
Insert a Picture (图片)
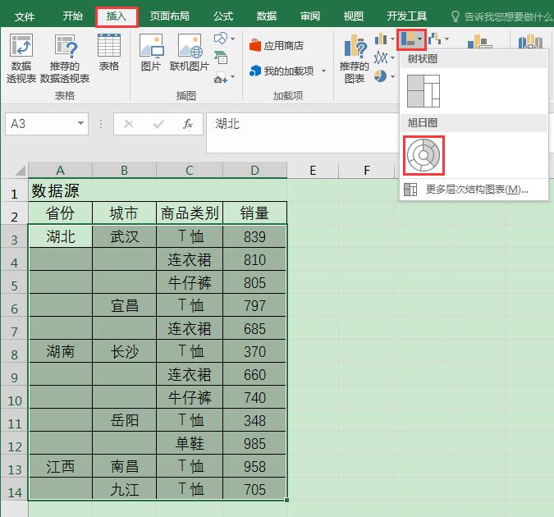[151, 53]
